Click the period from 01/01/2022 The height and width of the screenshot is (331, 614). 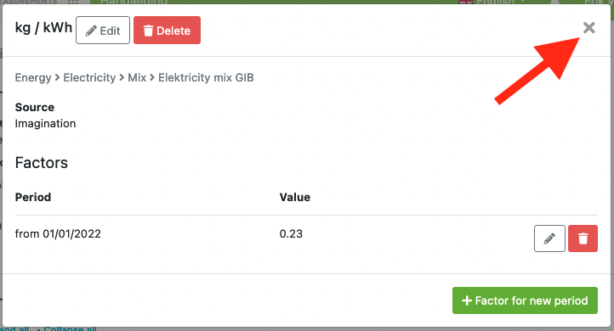[x=58, y=233]
